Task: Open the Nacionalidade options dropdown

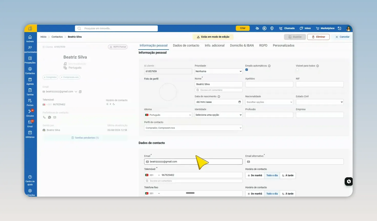Action: 269,102
